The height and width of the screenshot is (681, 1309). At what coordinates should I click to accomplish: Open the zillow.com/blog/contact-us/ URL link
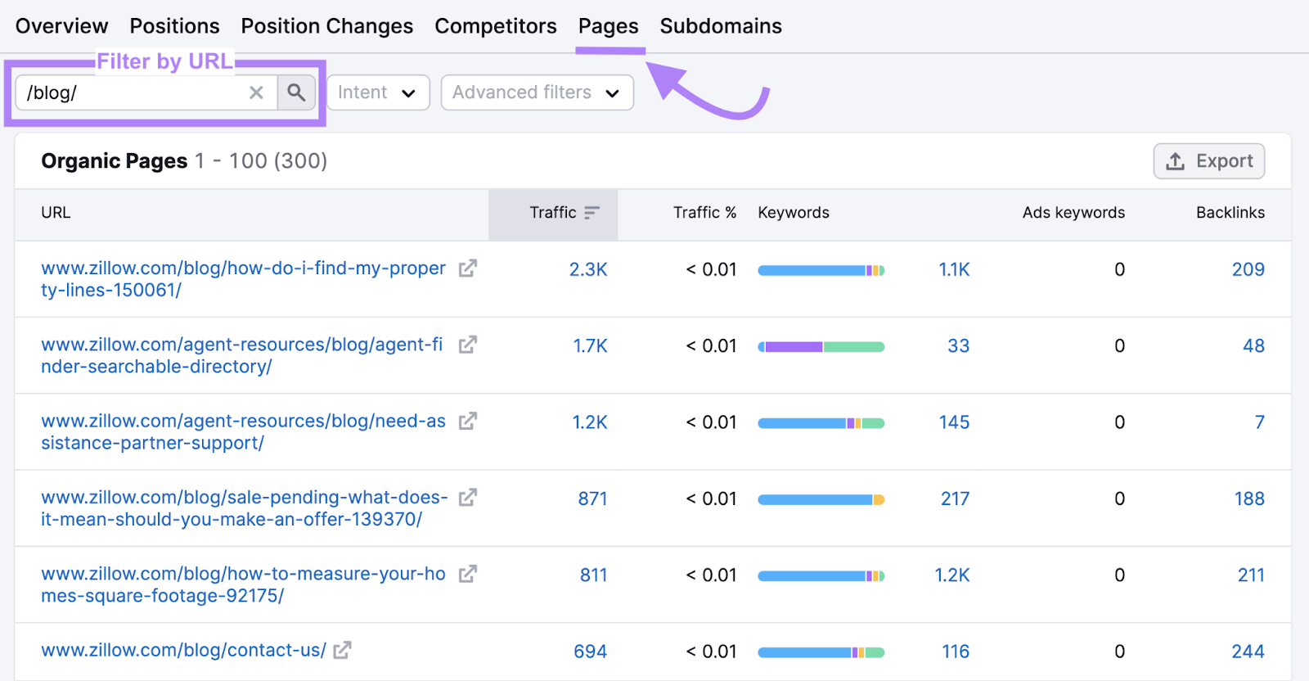[x=183, y=650]
